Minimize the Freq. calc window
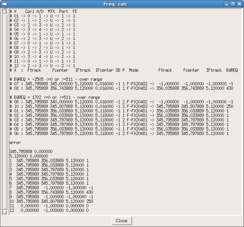Image resolution: width=244 pixels, height=227 pixels. [x=227, y=4]
